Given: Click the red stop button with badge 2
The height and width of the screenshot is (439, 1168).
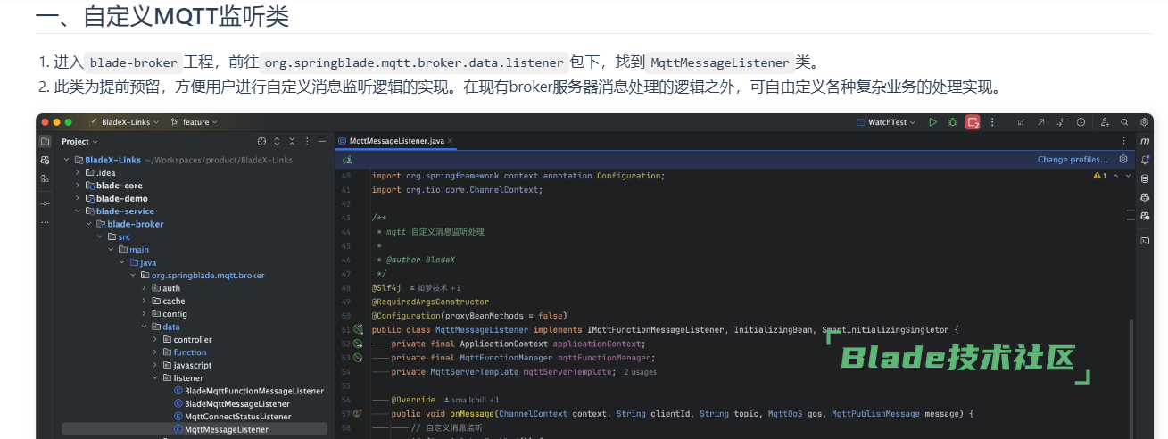Looking at the screenshot, I should pyautogui.click(x=973, y=122).
